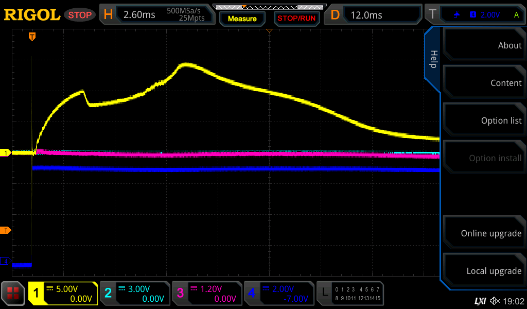Screen dimensions: 527x309
Task: Toggle channel 4 with 2.00V scale
Action: [278, 294]
